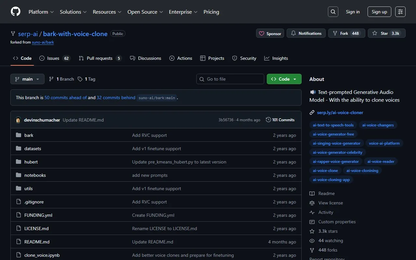Click the Readme book icon
The width and height of the screenshot is (416, 260).
point(312,193)
